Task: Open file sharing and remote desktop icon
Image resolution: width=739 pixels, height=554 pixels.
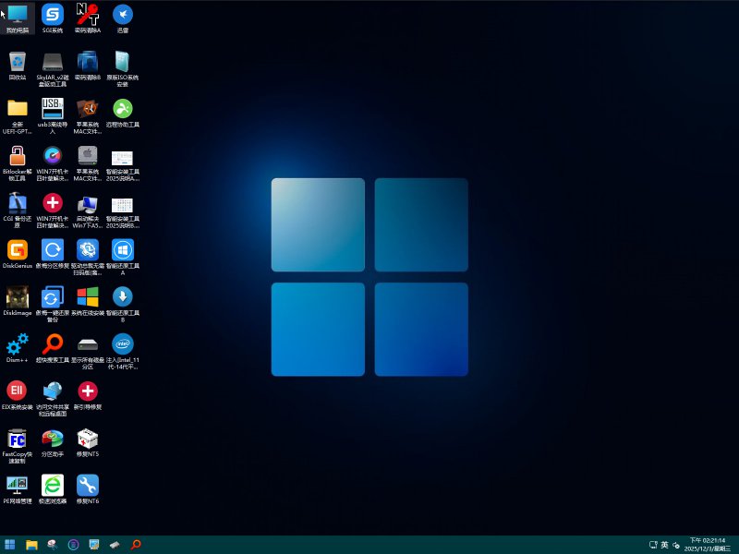Action: click(53, 399)
